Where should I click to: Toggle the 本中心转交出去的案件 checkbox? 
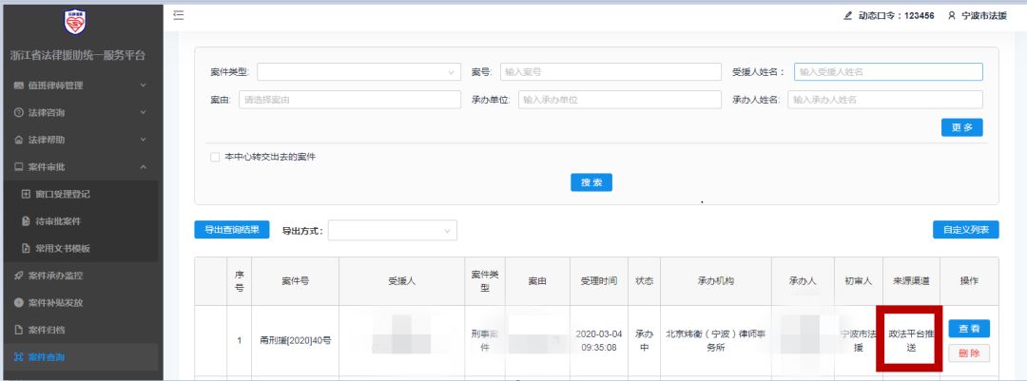click(215, 157)
